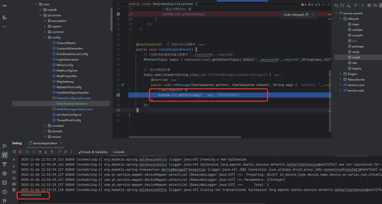
Task: Run Maven clean lifecycle goal
Action: (x=355, y=24)
